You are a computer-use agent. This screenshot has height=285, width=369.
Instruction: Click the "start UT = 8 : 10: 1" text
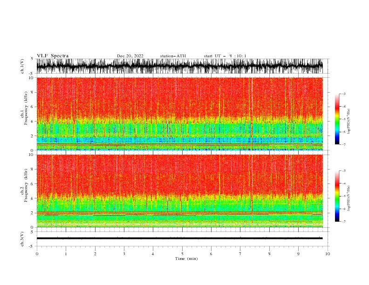pos(225,56)
